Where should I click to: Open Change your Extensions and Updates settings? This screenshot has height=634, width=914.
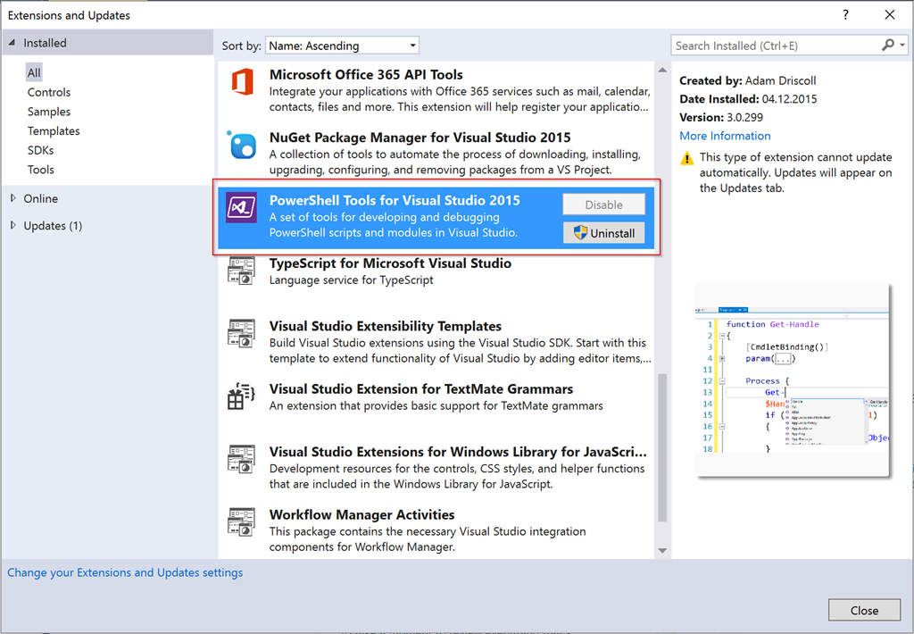tap(125, 572)
